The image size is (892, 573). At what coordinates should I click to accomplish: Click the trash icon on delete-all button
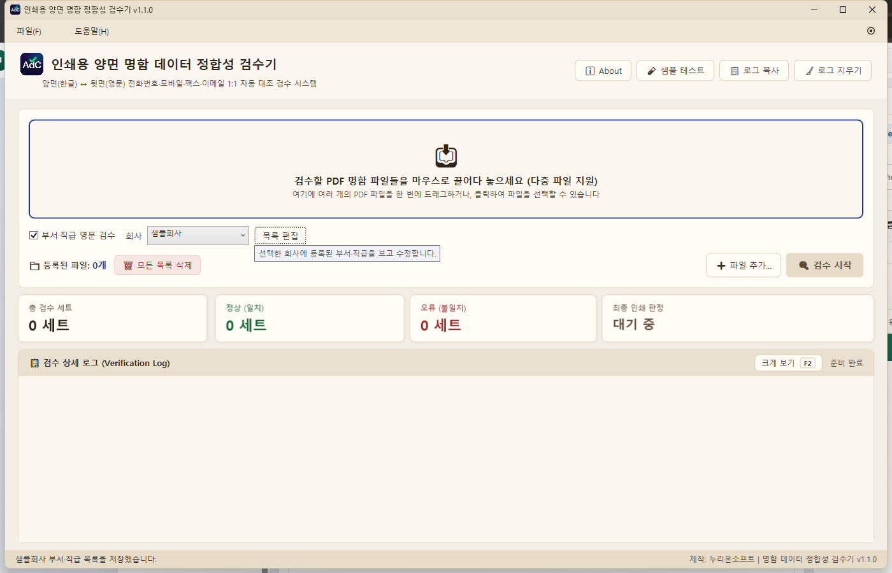tap(128, 265)
